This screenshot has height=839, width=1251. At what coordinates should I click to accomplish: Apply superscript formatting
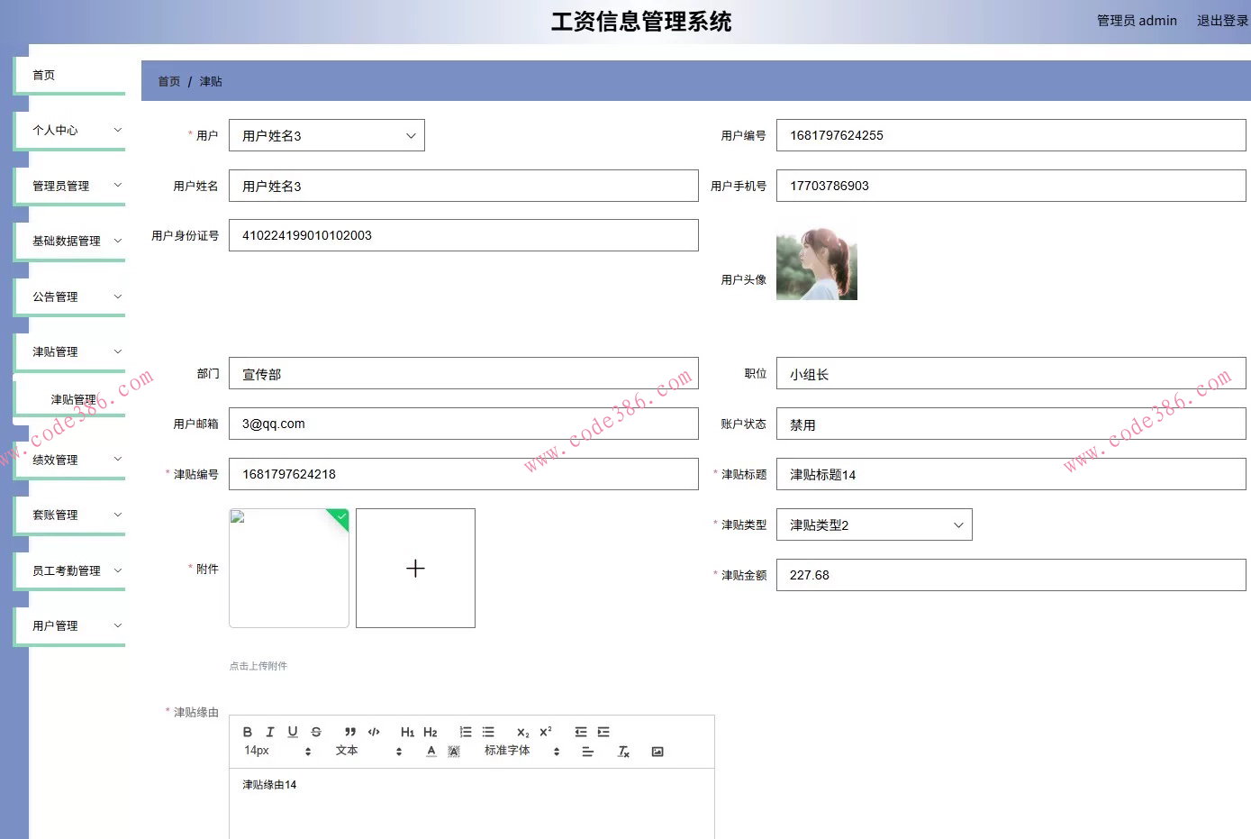546,732
